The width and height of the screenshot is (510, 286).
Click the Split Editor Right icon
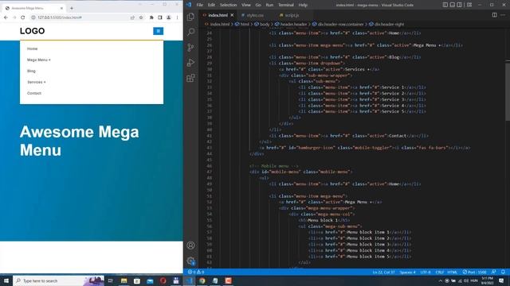pos(494,15)
